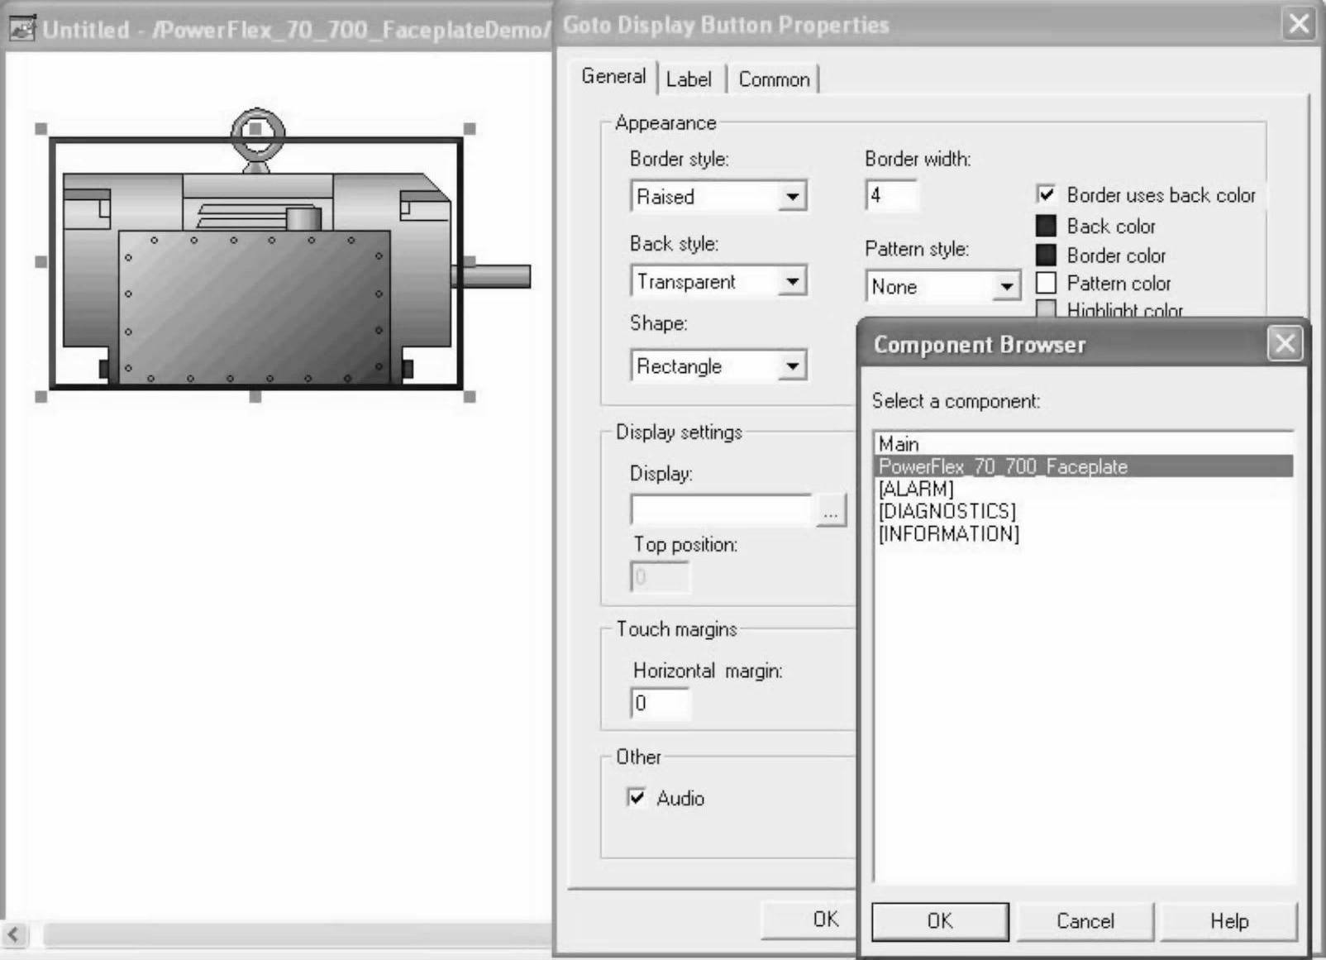Click the Display name input field
This screenshot has height=960, width=1326.
tap(722, 510)
